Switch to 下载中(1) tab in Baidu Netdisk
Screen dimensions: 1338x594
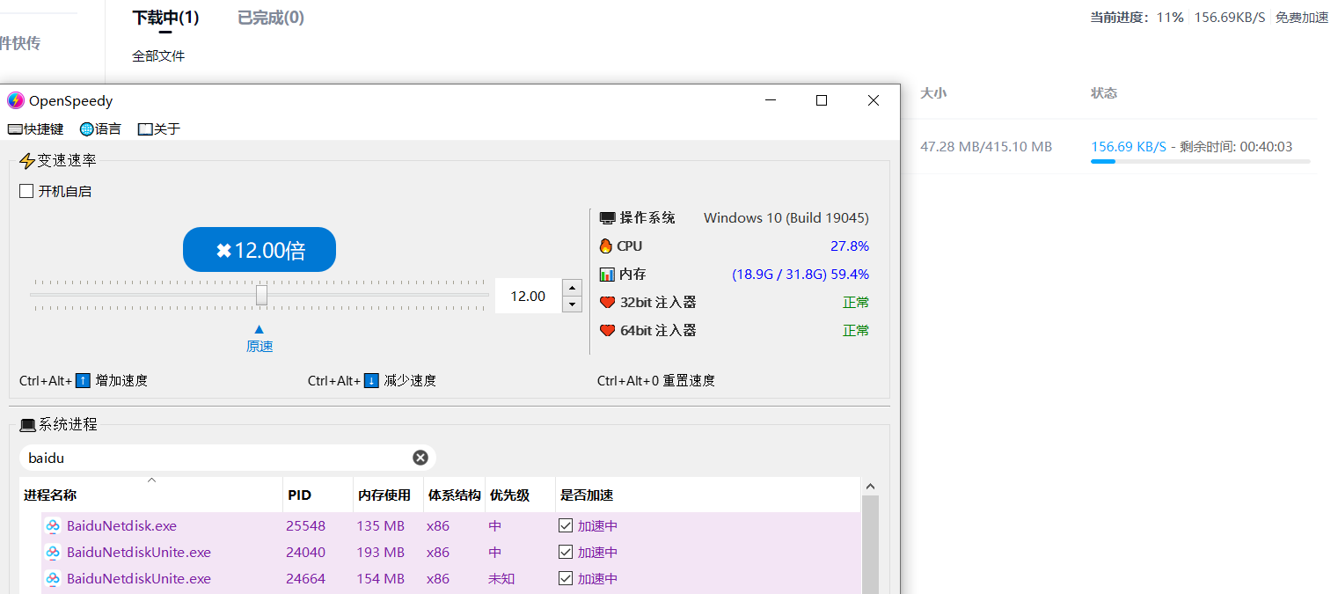[x=165, y=18]
